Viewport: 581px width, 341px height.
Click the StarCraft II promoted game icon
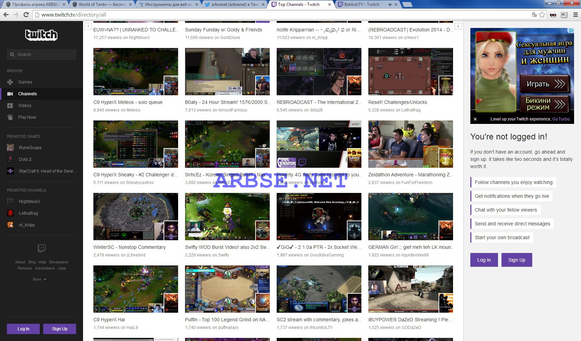coord(10,171)
